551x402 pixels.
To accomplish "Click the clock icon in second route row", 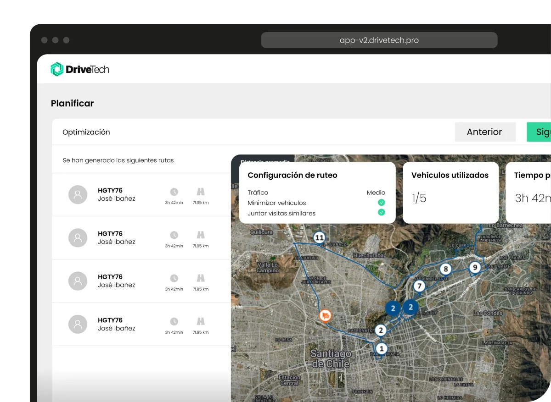I will pyautogui.click(x=174, y=235).
